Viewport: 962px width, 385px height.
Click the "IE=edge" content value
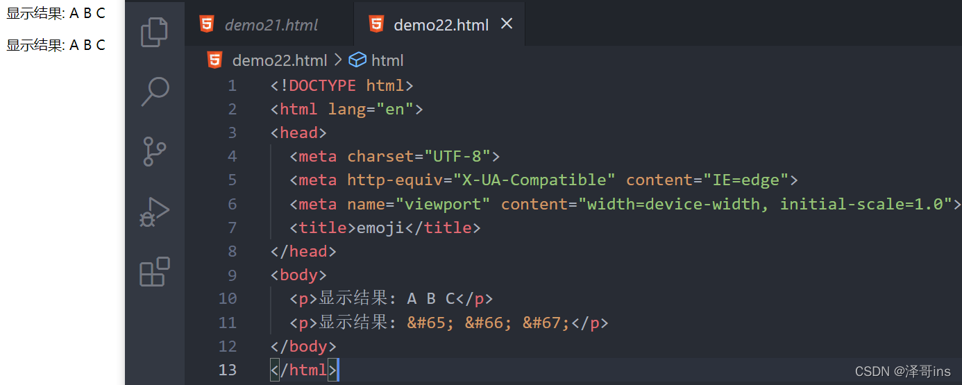(746, 180)
